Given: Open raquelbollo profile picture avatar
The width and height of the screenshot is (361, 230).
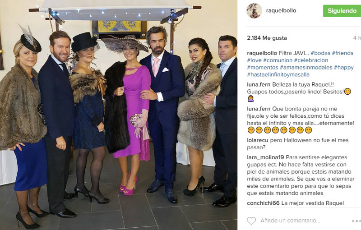Looking at the screenshot, I should pos(254,10).
